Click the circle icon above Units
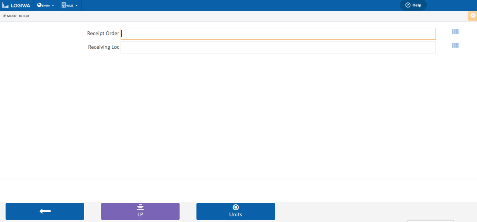 (x=235, y=207)
